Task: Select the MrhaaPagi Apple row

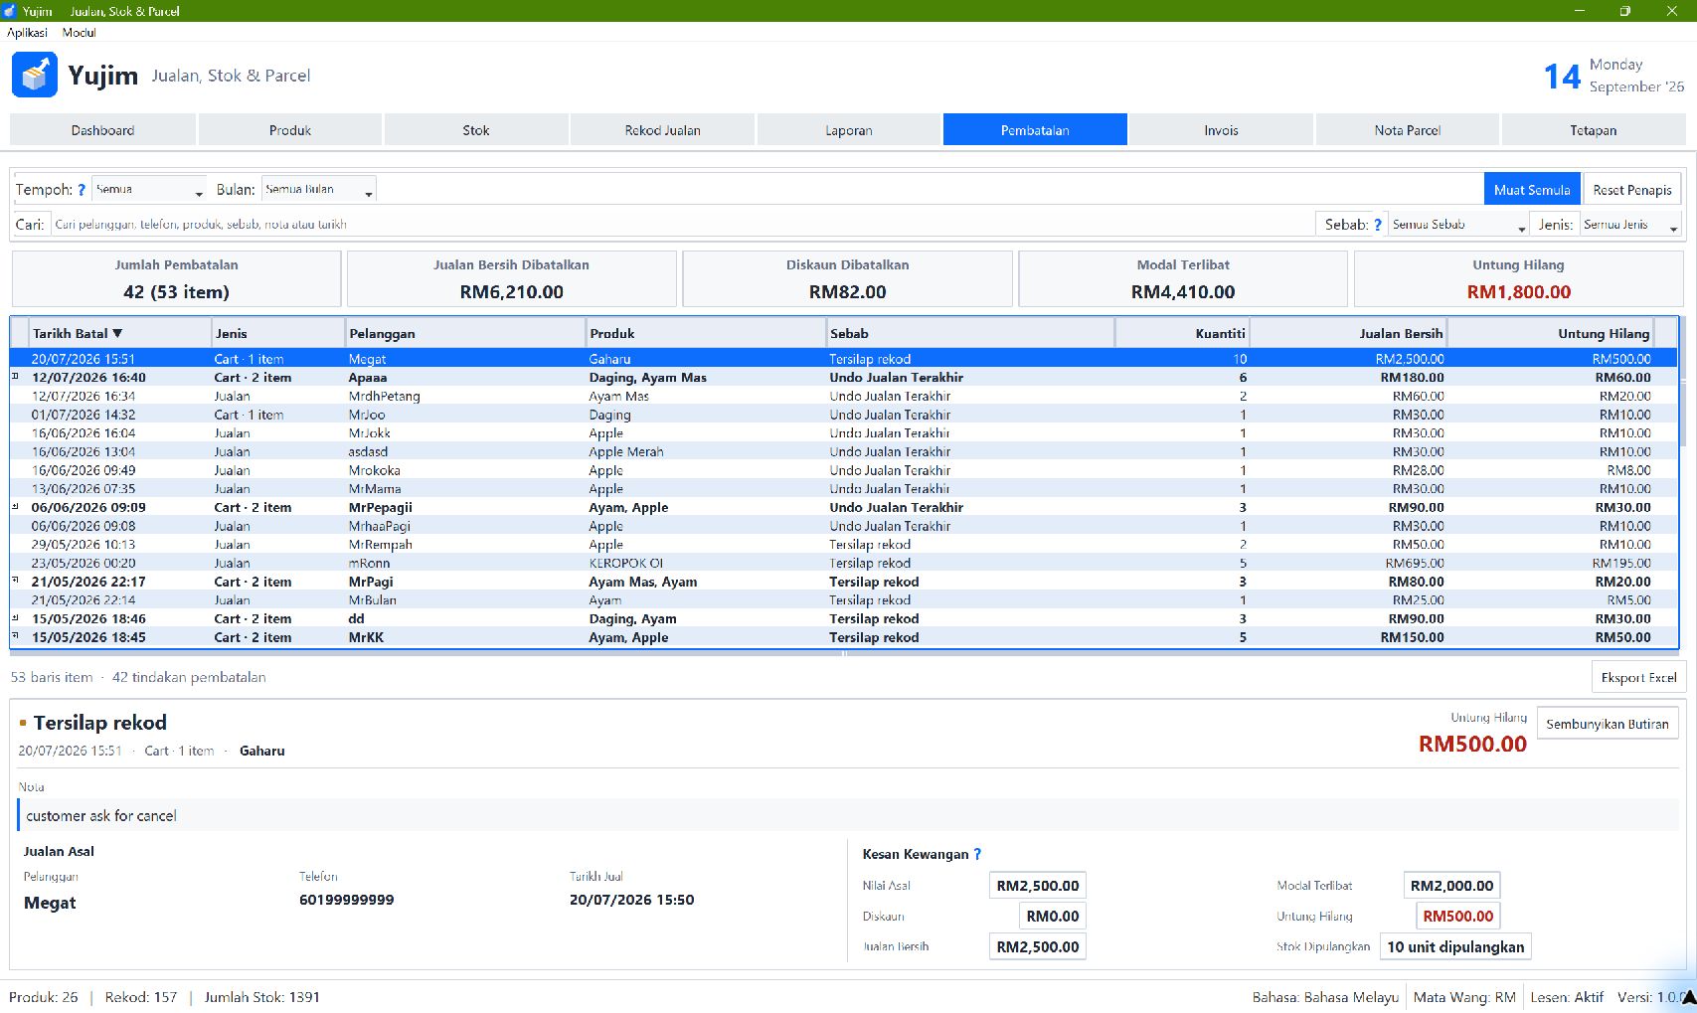Action: (x=843, y=526)
